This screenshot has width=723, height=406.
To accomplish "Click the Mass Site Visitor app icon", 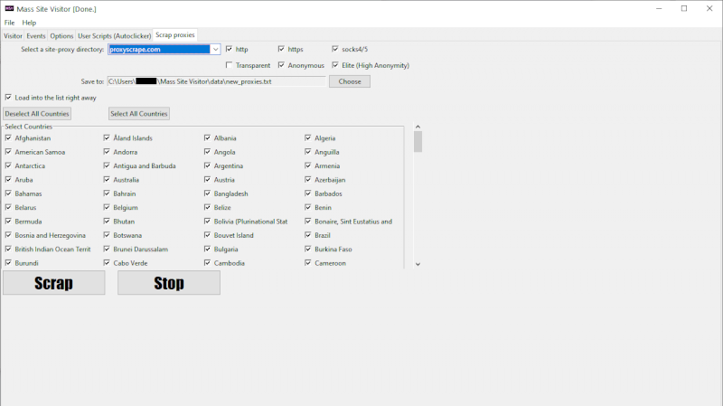I will click(9, 8).
